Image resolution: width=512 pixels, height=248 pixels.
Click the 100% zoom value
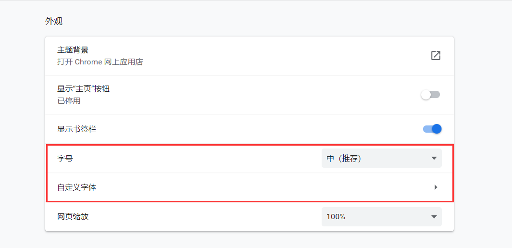(336, 216)
